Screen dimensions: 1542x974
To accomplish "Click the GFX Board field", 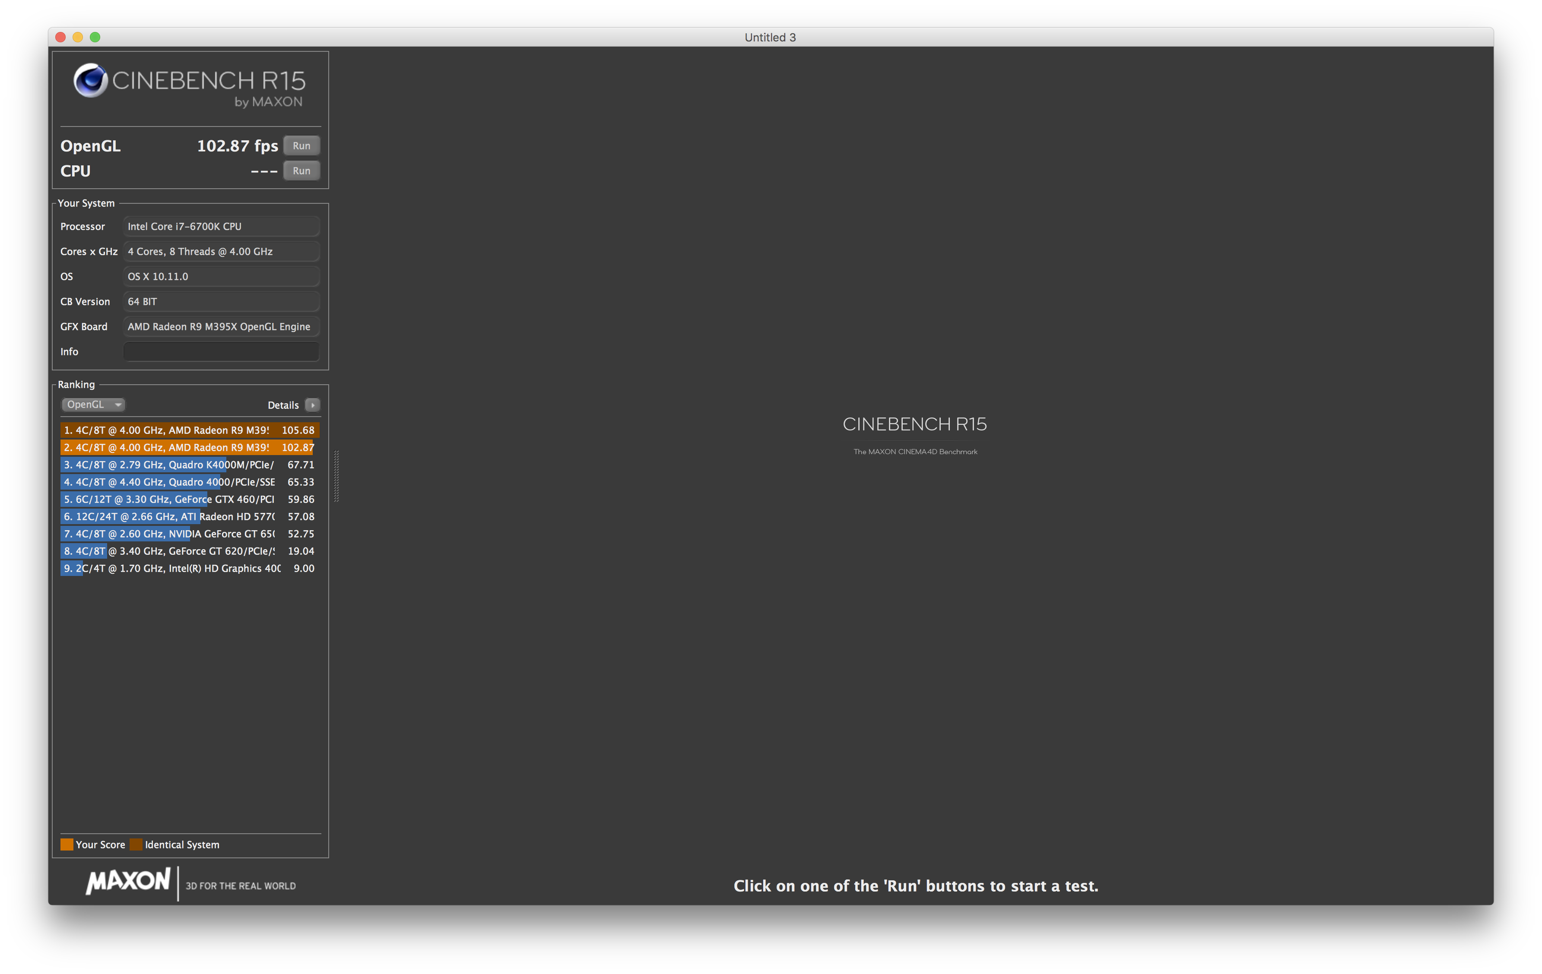I will coord(221,326).
